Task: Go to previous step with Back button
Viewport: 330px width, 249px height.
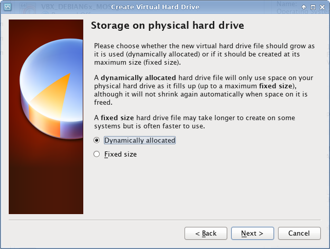Action: (x=206, y=233)
